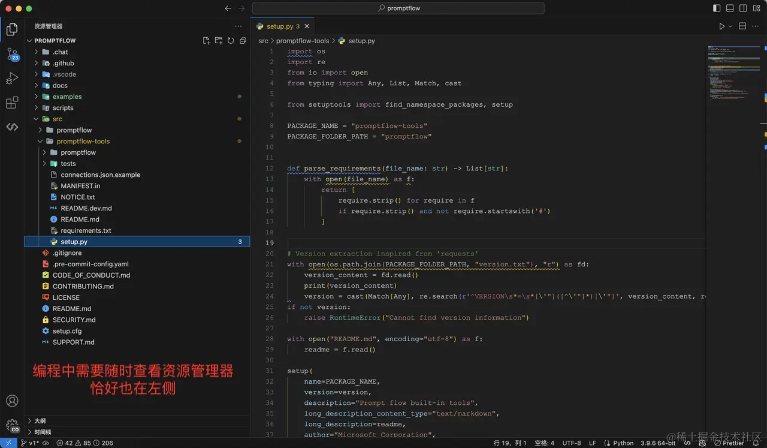
Task: Refresh the explorer file tree
Action: click(231, 41)
